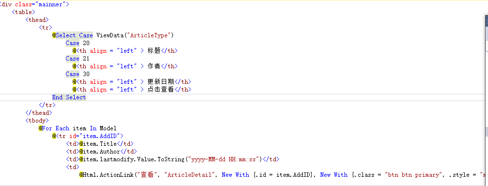Viewport: 488px width, 186px height.
Task: Click the "btn btn primary" class string
Action: click(x=414, y=175)
